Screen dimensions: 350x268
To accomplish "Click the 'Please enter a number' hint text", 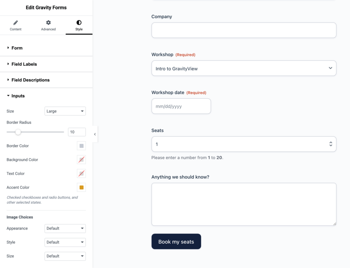I will point(187,158).
